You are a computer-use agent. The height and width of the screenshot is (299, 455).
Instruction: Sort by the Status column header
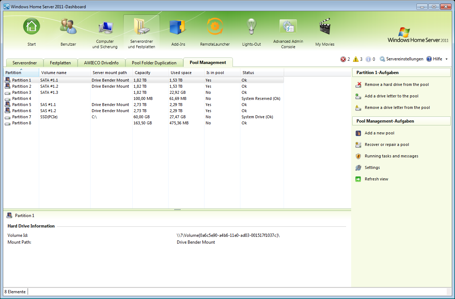[x=262, y=73]
